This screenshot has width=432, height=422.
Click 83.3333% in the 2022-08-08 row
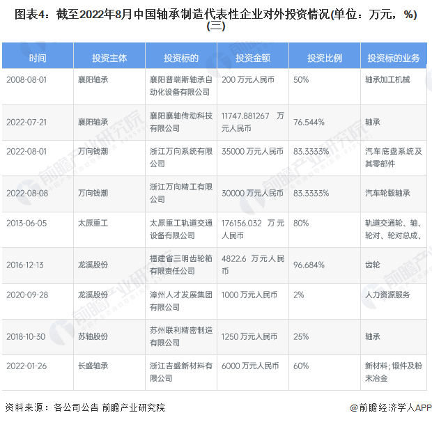point(311,194)
